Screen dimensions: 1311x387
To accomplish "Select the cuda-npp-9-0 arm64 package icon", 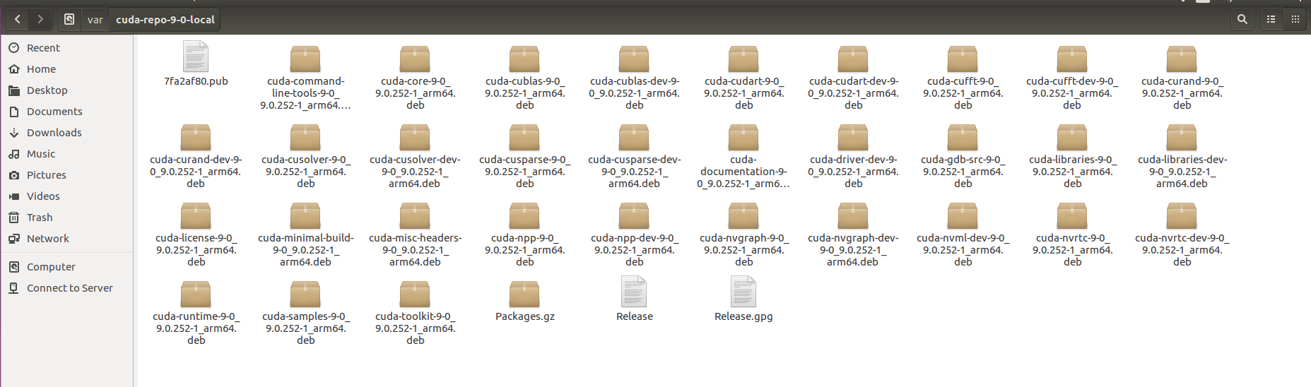I will click(x=524, y=215).
